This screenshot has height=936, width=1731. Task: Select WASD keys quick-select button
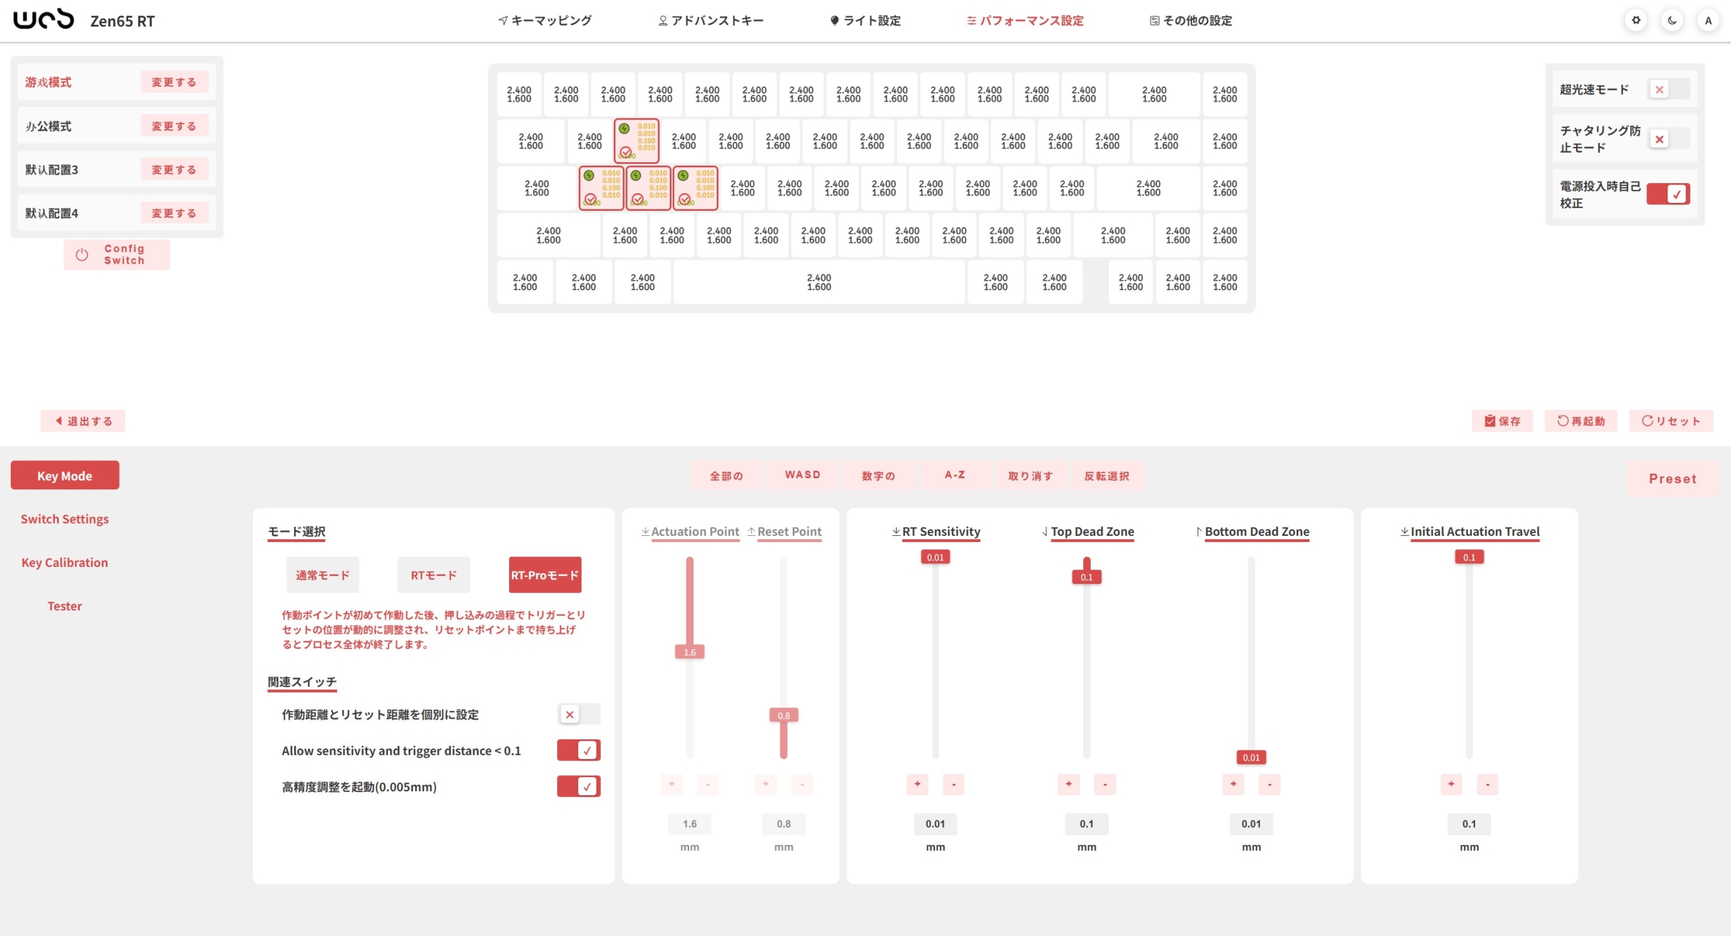click(803, 475)
